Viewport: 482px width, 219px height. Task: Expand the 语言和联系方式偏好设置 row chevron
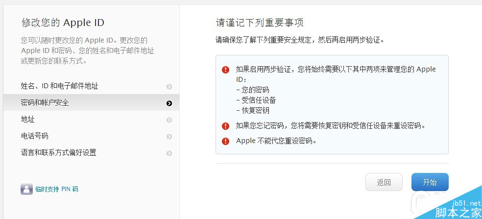[169, 153]
